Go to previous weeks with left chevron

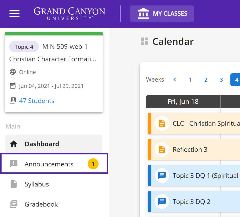[175, 80]
